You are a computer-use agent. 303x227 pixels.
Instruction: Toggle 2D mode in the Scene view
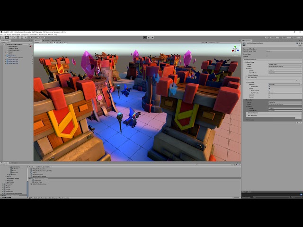[x=51, y=43]
